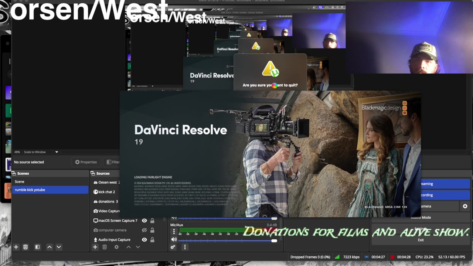Open scene filters icon in Scenes toolbar

[x=37, y=247]
